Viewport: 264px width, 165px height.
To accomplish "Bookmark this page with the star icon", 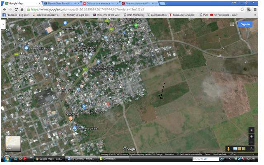I will point(243,9).
